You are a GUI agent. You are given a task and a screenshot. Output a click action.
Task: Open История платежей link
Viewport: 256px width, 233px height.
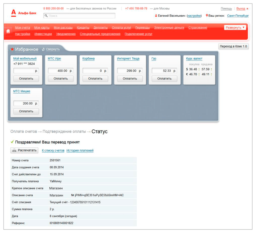tap(80, 150)
